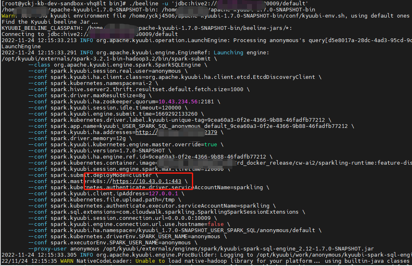Click the https://10.43.0.1:443 master URL

pos(147,181)
